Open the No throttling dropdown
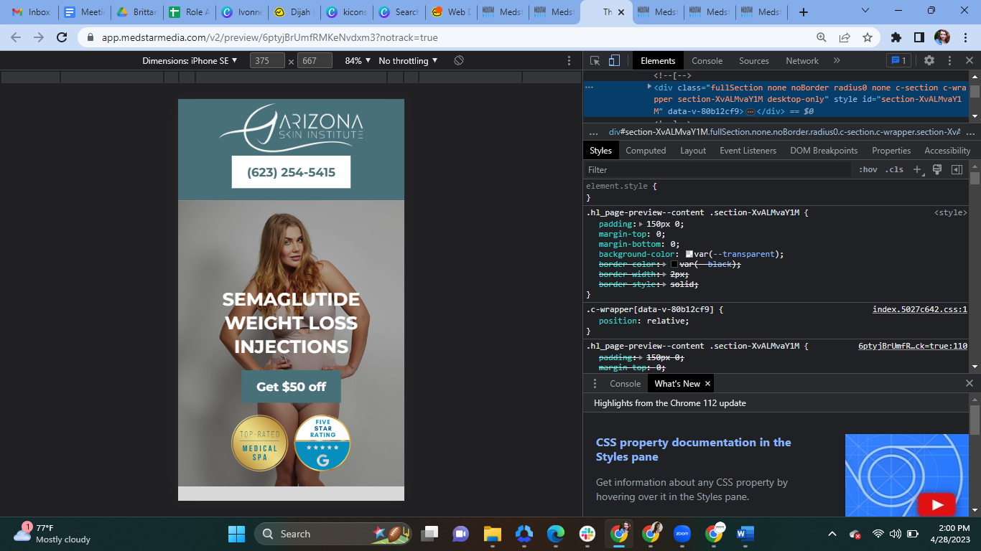 [x=408, y=61]
